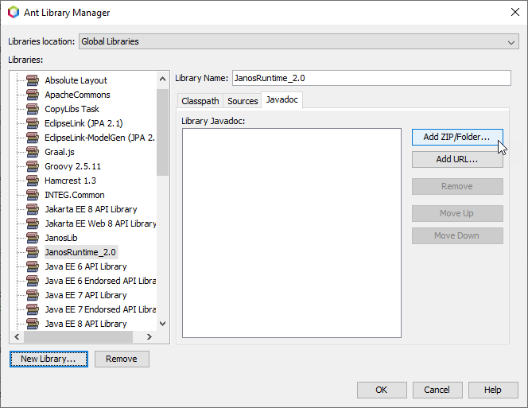Click the Java EE 8 API Library icon
Screen dimensions: 528x408
[x=33, y=324]
